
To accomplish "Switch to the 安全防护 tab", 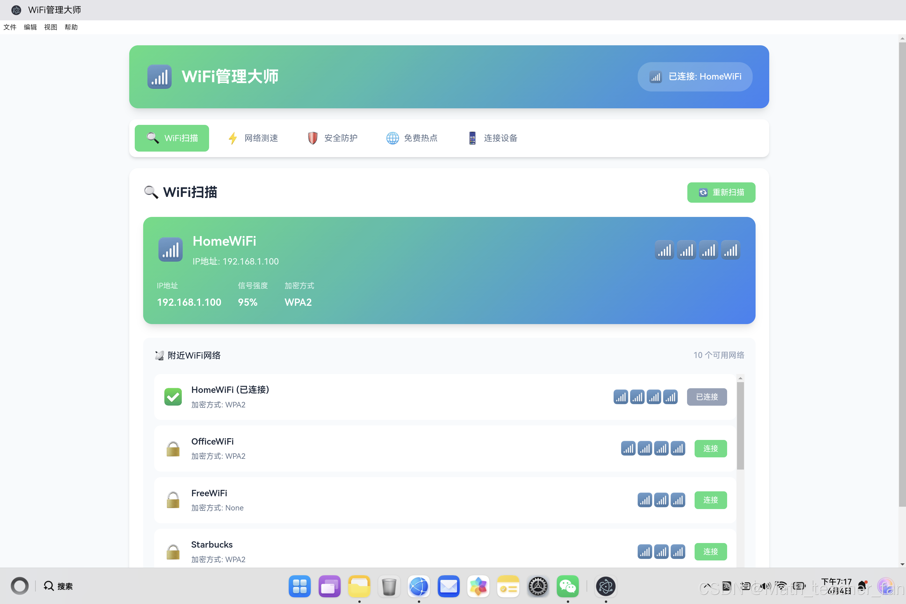I will click(x=332, y=138).
